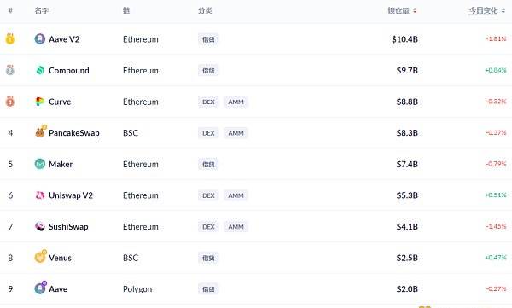Click the AMM tag in the SushiSwap row

(236, 227)
